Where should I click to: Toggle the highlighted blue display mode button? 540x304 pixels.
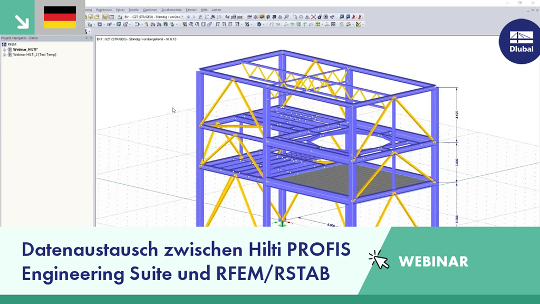pyautogui.click(x=262, y=17)
